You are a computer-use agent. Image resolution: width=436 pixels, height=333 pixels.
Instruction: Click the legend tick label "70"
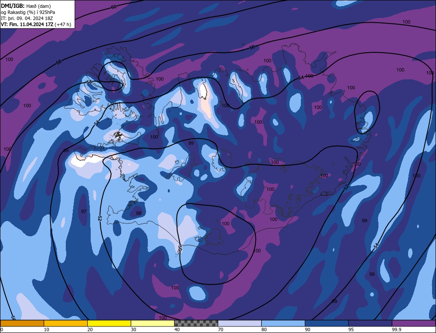[x=221, y=330]
